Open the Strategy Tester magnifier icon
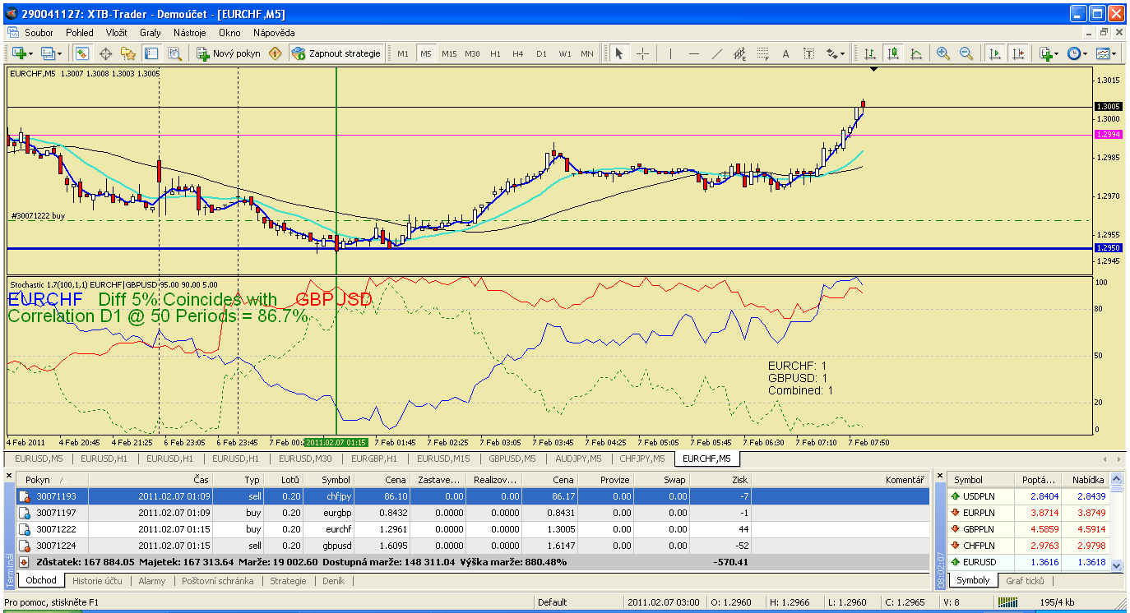Image resolution: width=1130 pixels, height=613 pixels. pos(174,53)
